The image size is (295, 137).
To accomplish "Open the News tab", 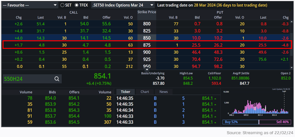I will (x=164, y=92).
